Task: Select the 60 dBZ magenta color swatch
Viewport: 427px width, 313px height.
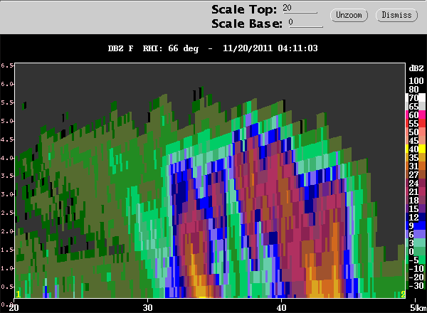Action: 416,115
